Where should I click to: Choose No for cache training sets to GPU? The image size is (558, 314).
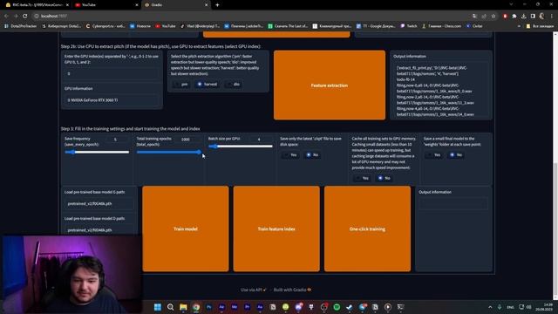coord(384,178)
